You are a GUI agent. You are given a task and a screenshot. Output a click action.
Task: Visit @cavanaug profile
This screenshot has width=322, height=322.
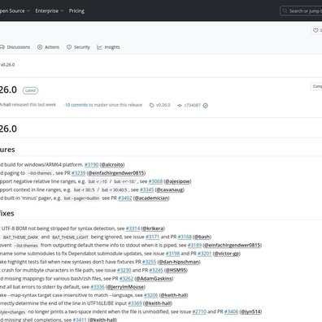(170, 189)
